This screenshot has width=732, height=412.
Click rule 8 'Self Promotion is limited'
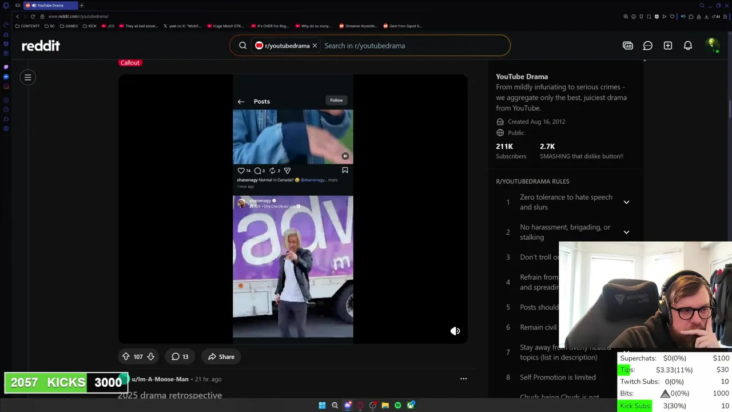558,377
